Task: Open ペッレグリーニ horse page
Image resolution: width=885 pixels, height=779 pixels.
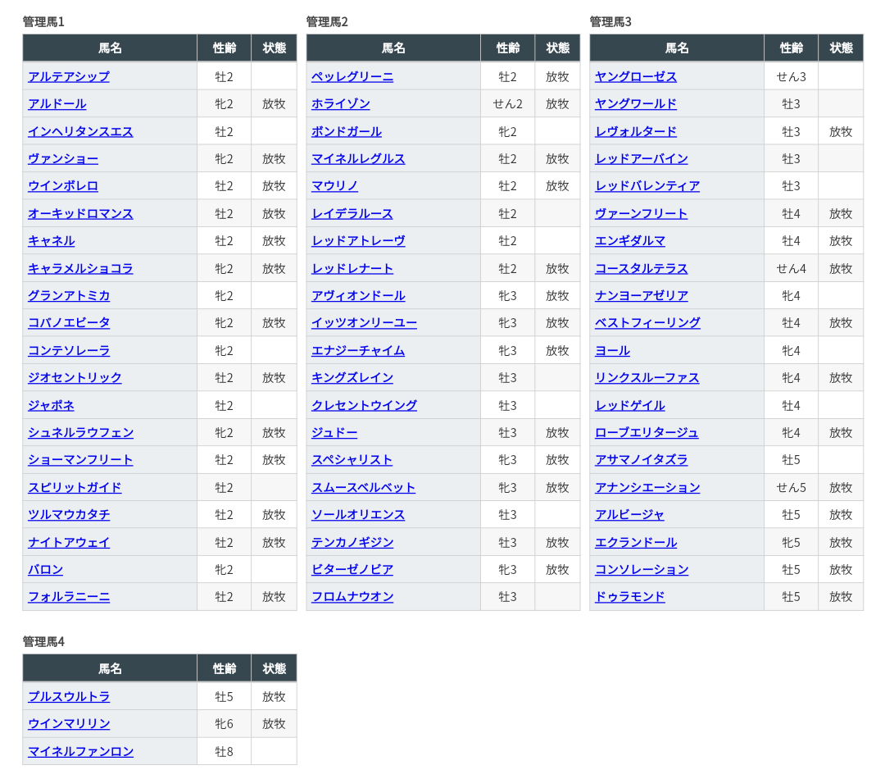Action: (x=352, y=76)
